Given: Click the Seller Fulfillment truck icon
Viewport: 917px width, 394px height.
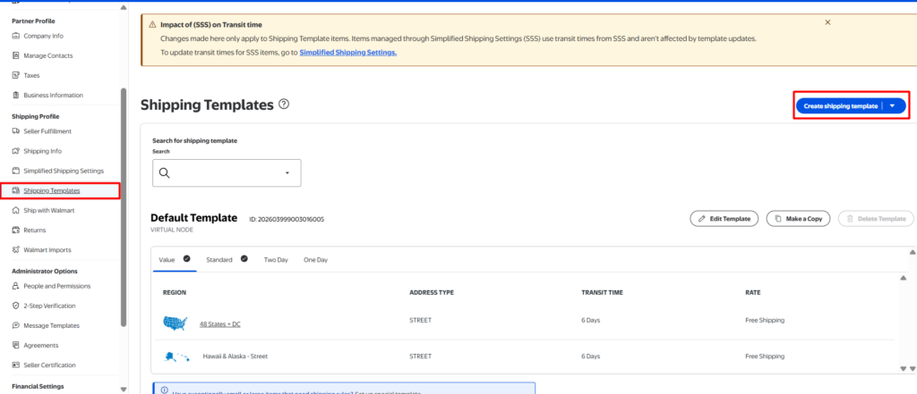Looking at the screenshot, I should [x=16, y=131].
